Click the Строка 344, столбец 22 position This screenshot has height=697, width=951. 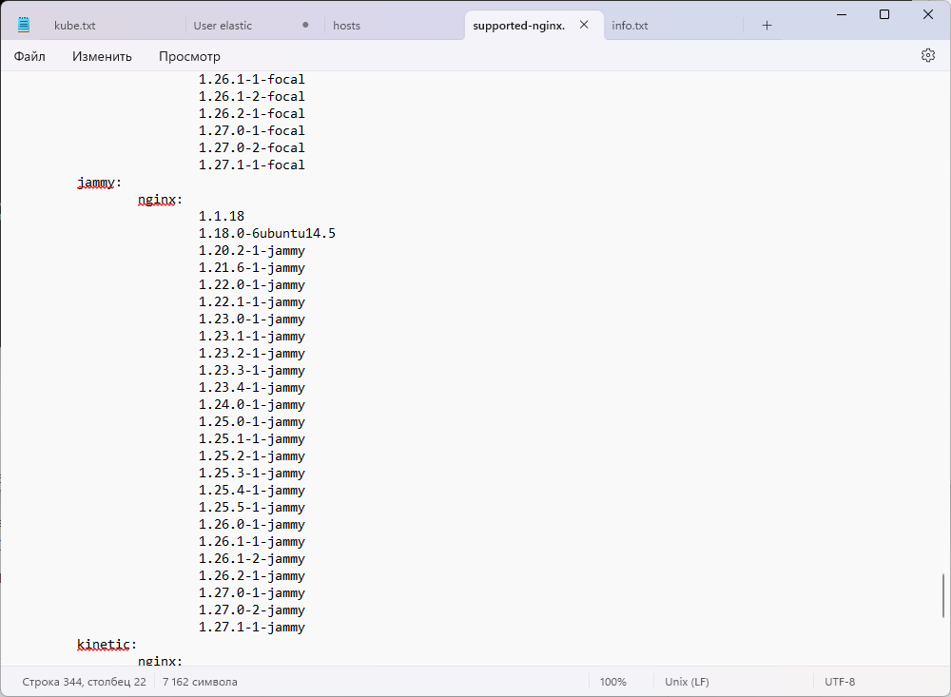coord(85,682)
